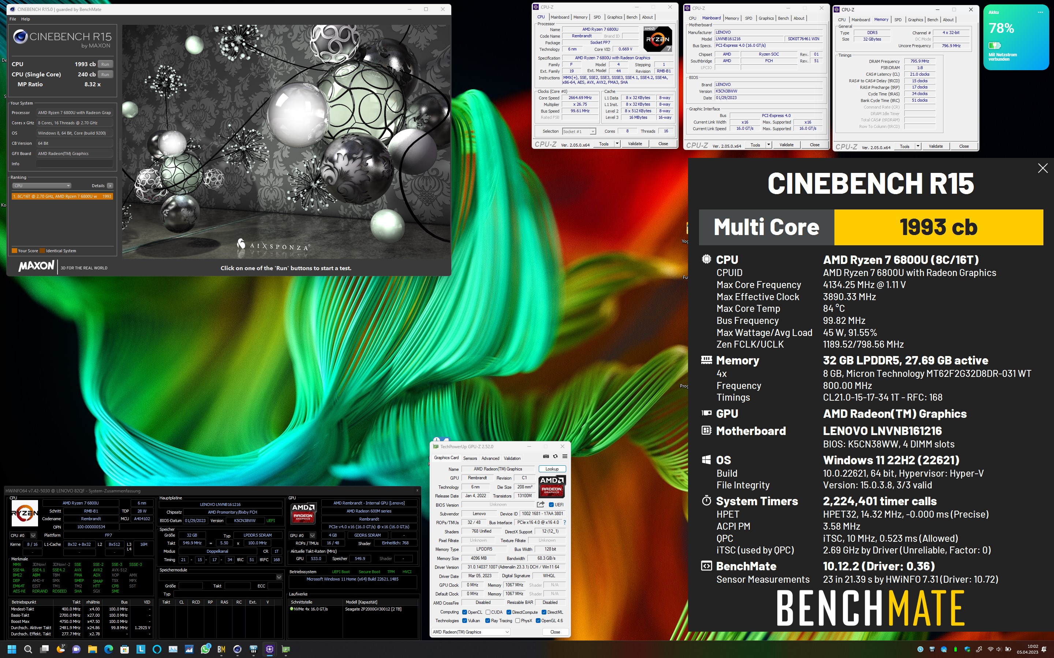Switch to BenchMate via BM taskbar icon
The width and height of the screenshot is (1054, 658).
(221, 649)
